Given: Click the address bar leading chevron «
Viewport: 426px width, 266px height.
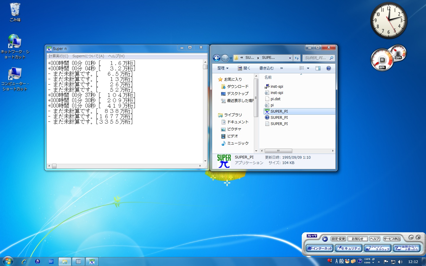Looking at the screenshot, I should point(242,58).
